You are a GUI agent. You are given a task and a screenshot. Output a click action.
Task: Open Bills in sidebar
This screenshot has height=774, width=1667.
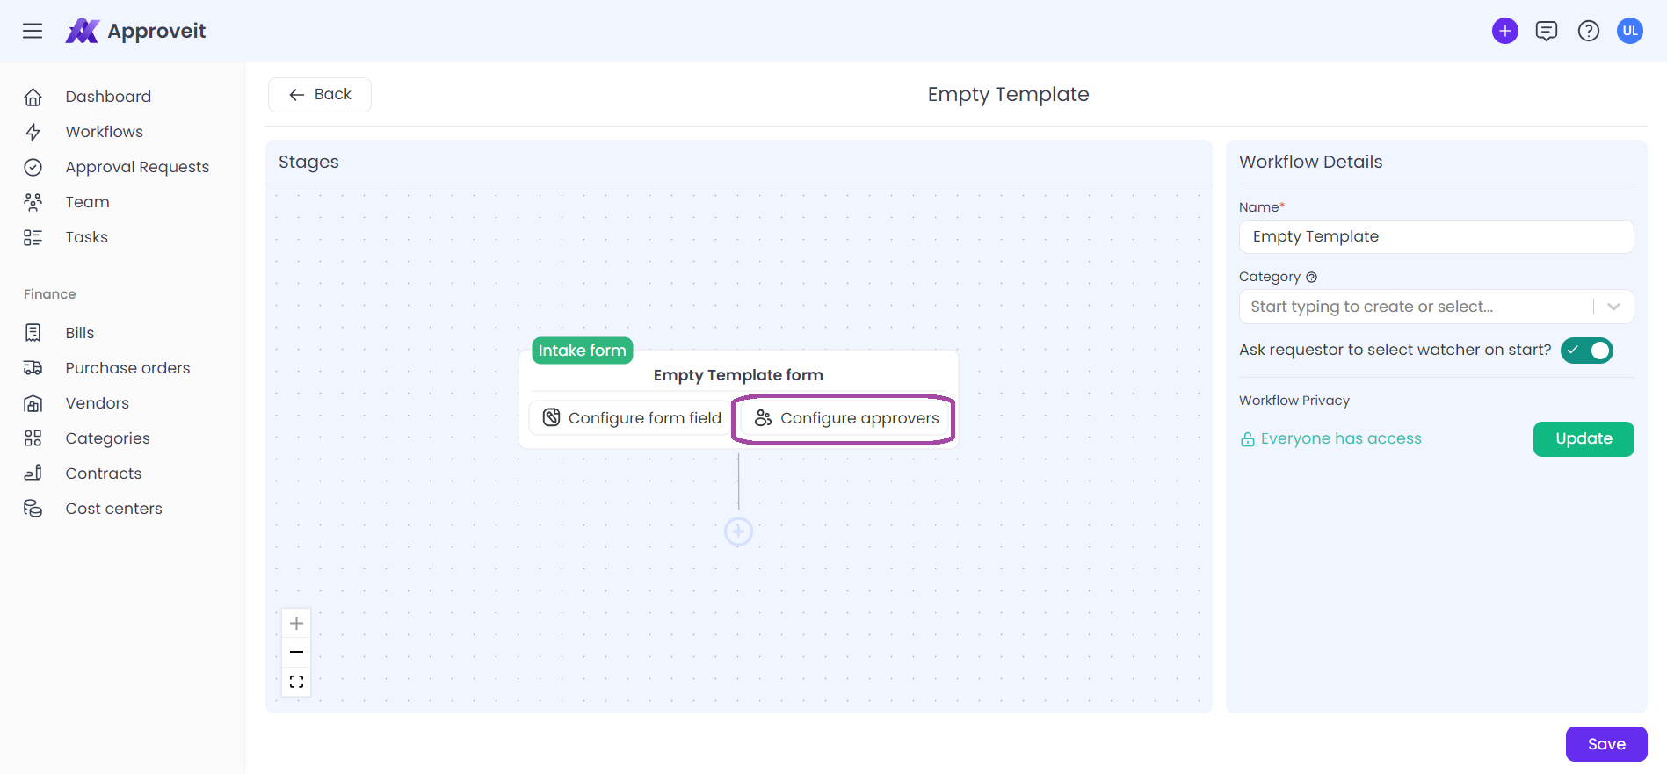tap(80, 333)
